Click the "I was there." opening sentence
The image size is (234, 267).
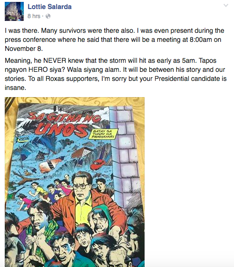pos(22,30)
